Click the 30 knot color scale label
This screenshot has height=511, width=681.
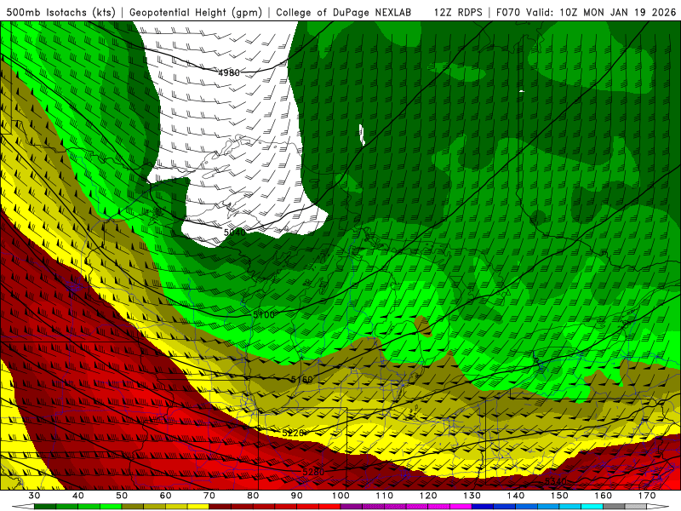pos(34,496)
